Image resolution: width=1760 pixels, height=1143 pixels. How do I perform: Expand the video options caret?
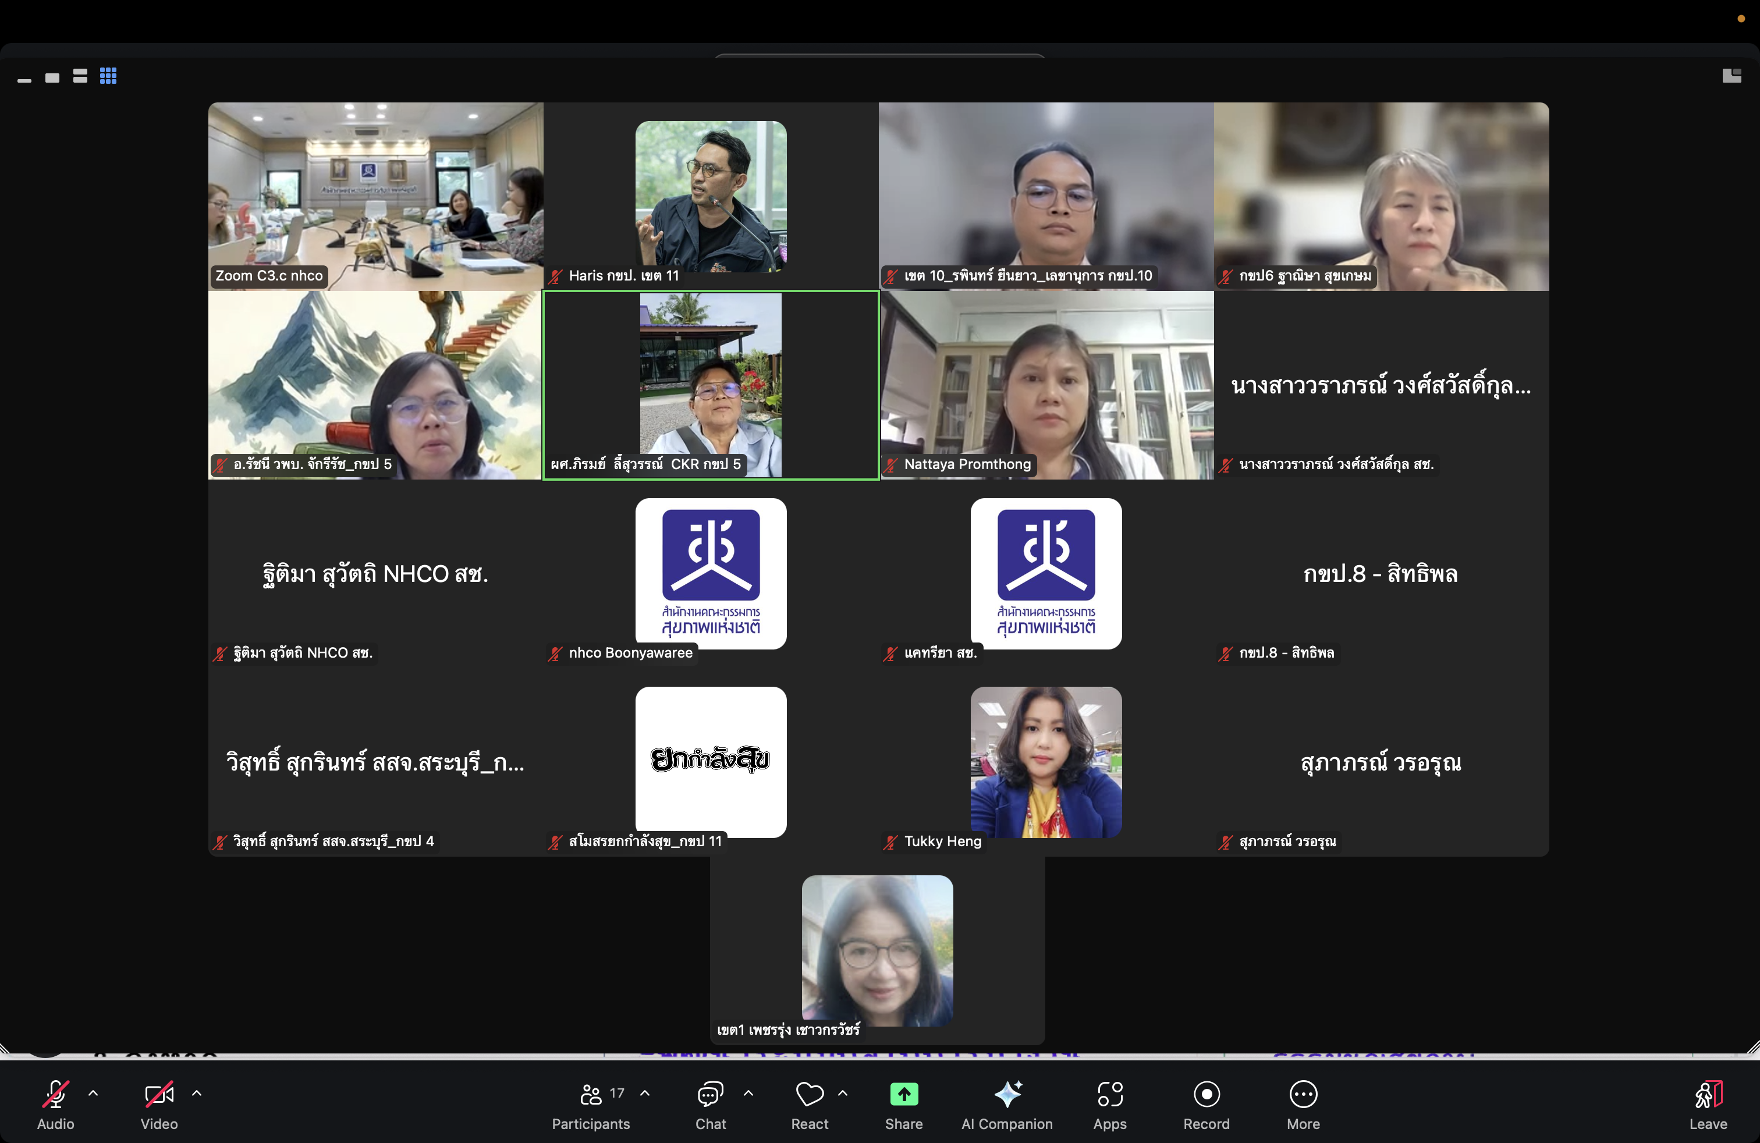pos(197,1093)
